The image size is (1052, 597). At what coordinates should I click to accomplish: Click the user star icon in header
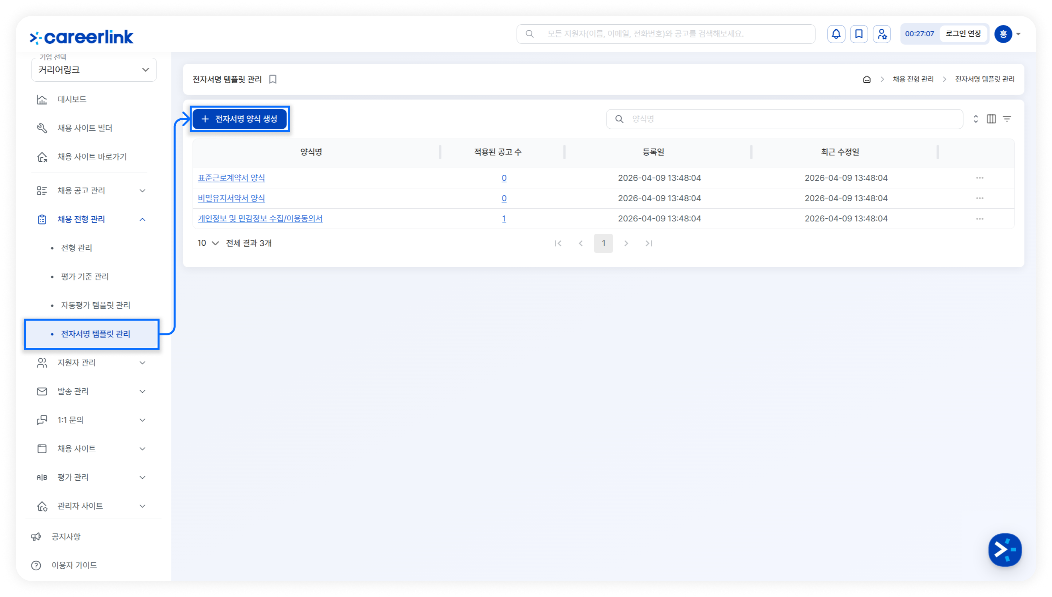[882, 34]
